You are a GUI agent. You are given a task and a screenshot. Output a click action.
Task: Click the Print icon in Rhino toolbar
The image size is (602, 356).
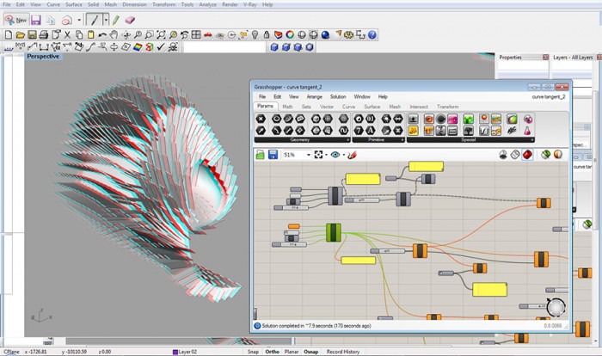[x=43, y=35]
